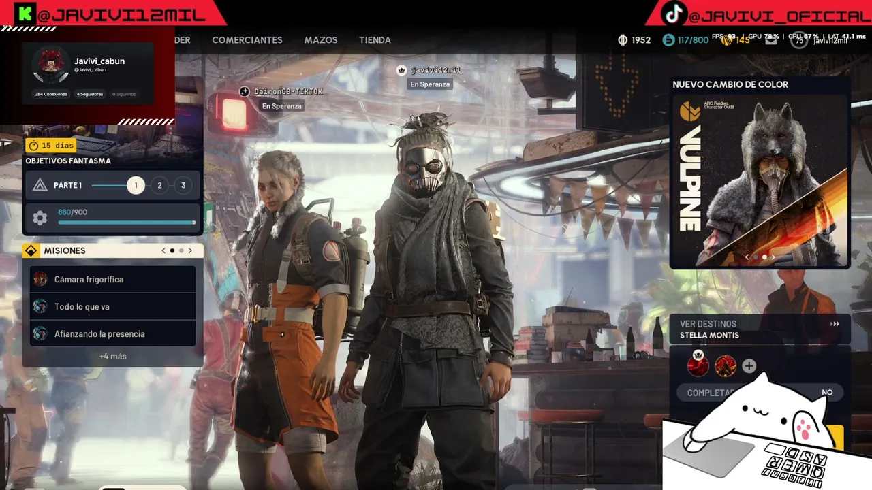Open the Afianzando la presencia mission
The width and height of the screenshot is (872, 490).
[x=112, y=334]
